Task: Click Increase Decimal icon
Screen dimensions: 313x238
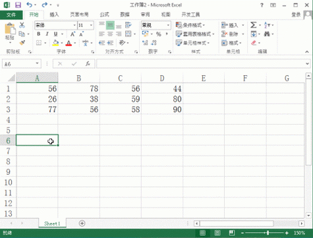Action: click(x=145, y=43)
